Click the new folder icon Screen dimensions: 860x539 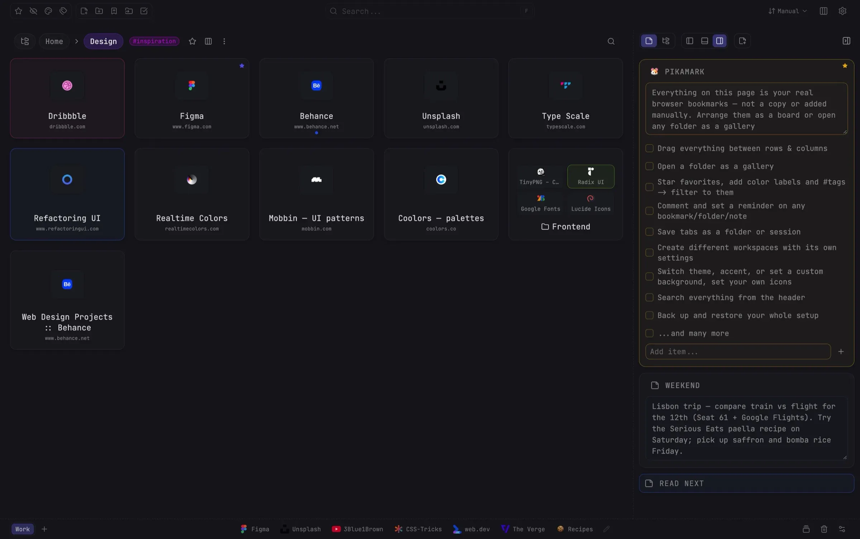[x=99, y=11]
